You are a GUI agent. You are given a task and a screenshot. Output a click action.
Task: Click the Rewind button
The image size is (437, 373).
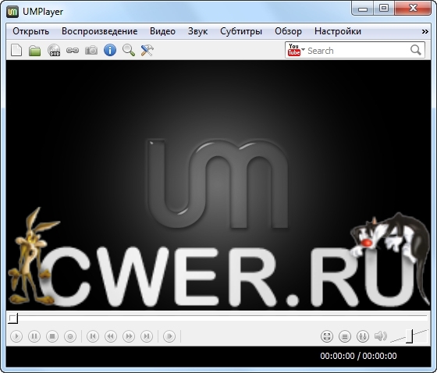click(111, 336)
